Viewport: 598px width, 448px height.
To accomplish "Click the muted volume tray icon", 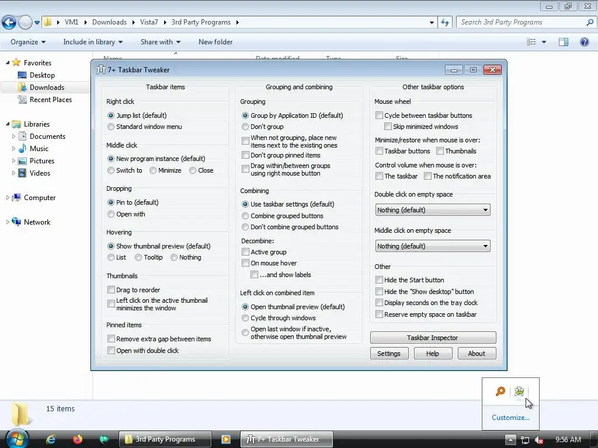I will tap(539, 440).
